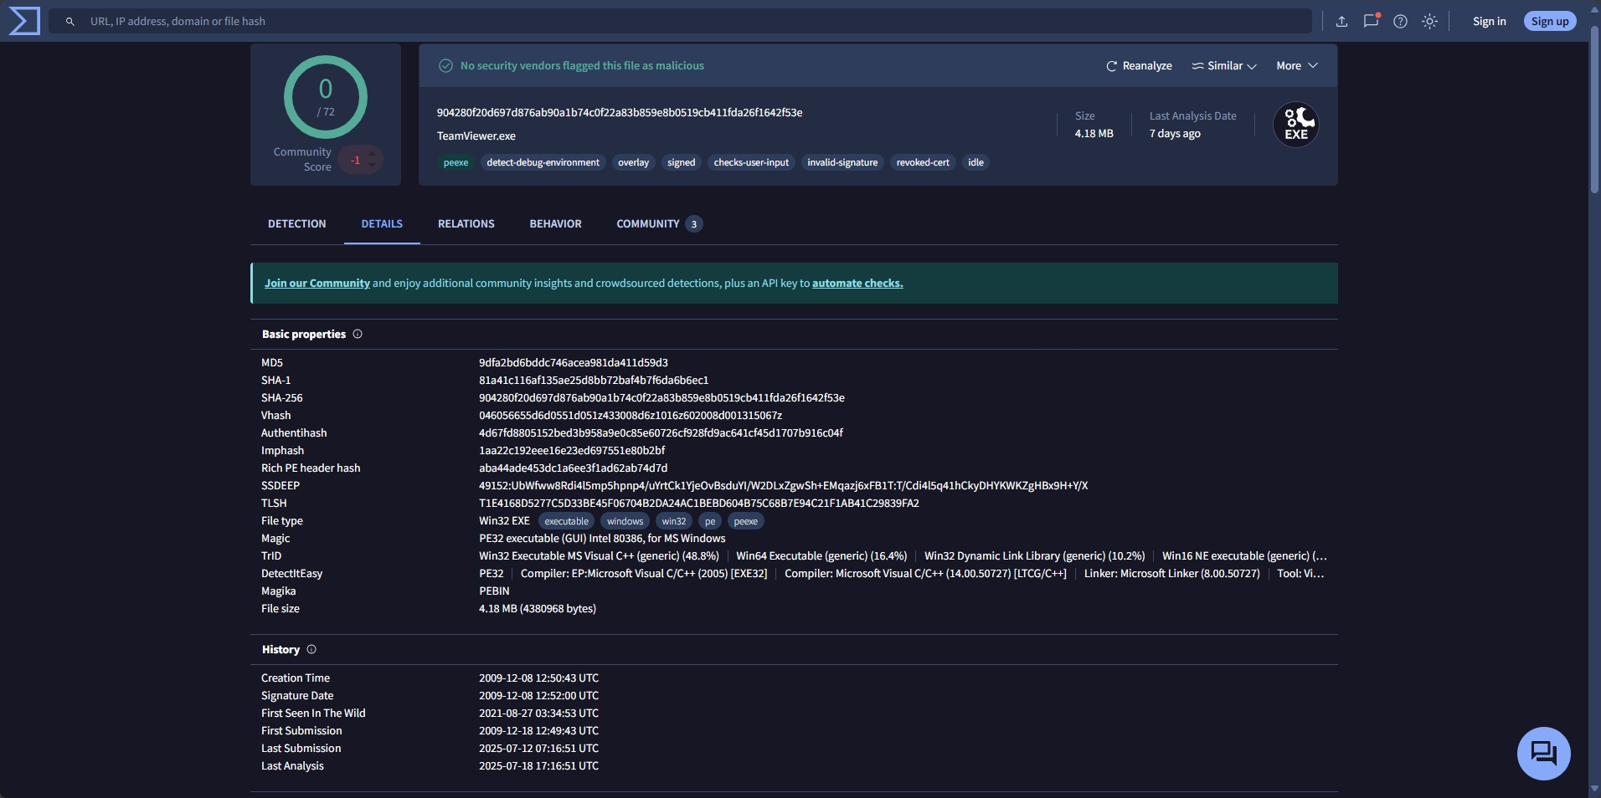Open the Community tab with 3 comments
This screenshot has height=798, width=1601.
[x=649, y=223]
